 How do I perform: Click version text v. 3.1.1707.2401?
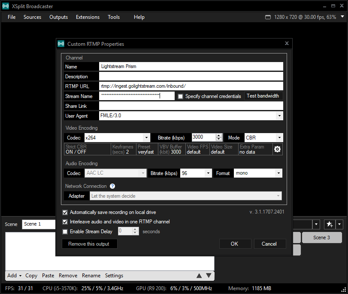click(x=267, y=212)
